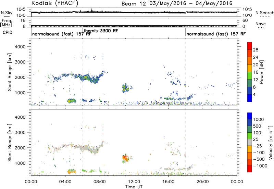Click the "08:00" time axis tick label

[100, 182]
